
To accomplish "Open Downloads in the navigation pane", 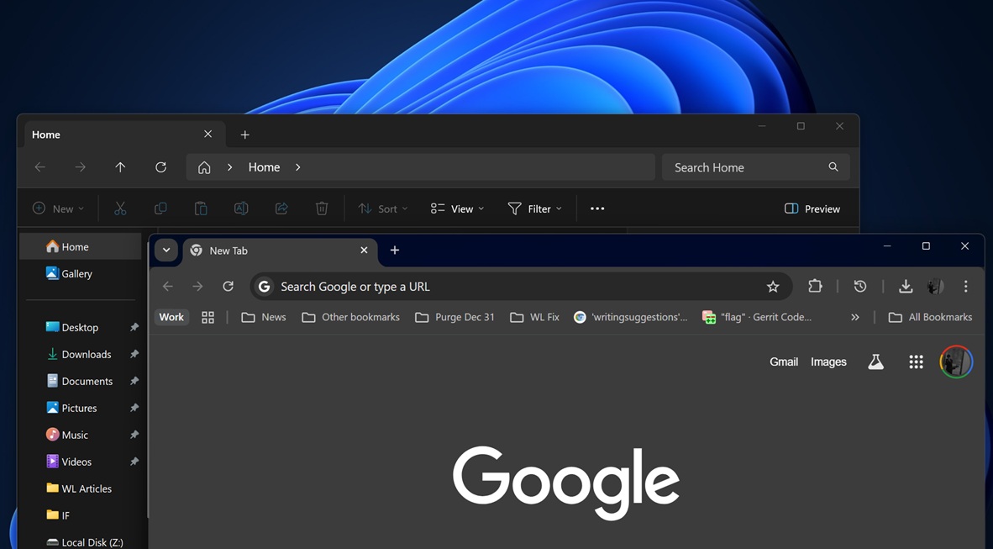I will click(86, 354).
